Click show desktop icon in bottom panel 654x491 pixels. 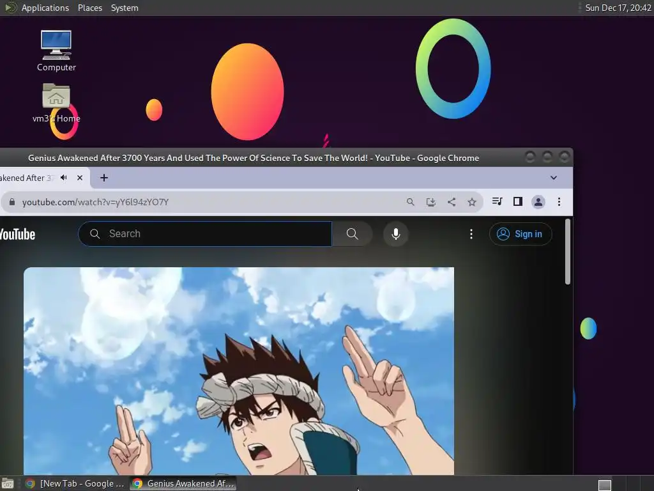coord(8,483)
